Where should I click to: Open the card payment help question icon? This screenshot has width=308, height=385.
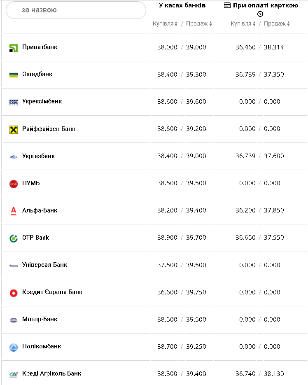pyautogui.click(x=260, y=14)
